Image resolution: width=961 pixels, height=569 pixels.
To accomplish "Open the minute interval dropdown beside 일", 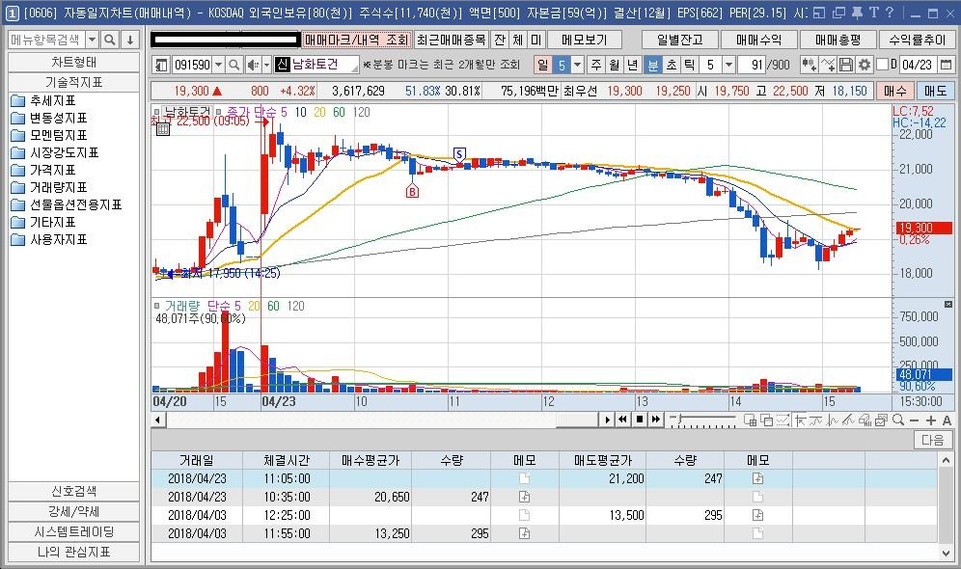I will tap(577, 65).
